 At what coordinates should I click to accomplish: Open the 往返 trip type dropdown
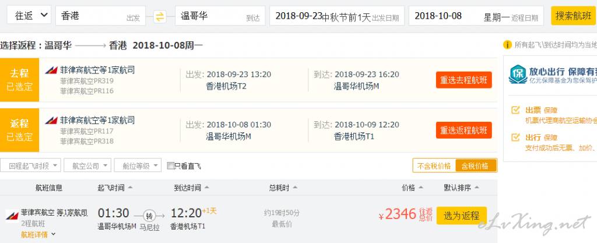(x=29, y=15)
